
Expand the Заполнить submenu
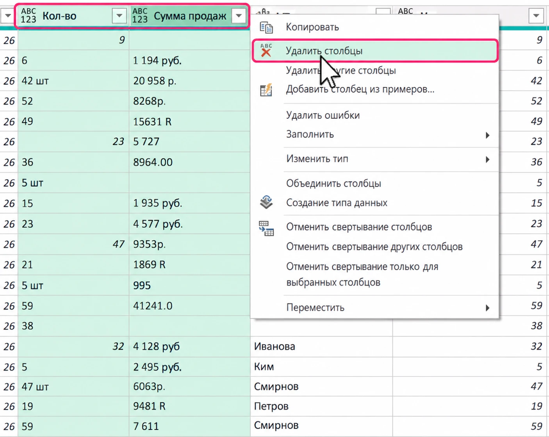487,135
